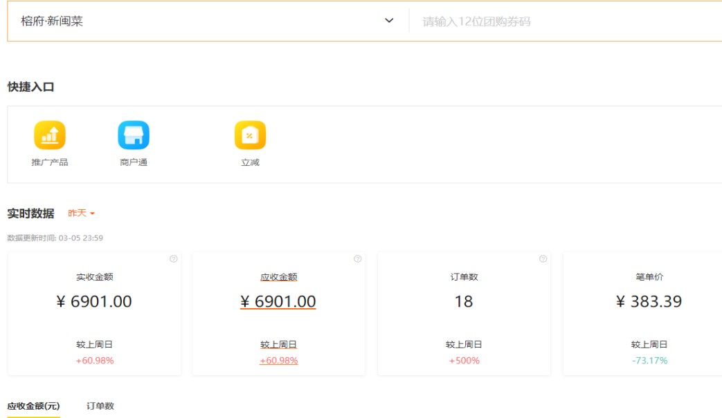
Task: Switch to the 应收金额(元) tab
Action: point(33,406)
